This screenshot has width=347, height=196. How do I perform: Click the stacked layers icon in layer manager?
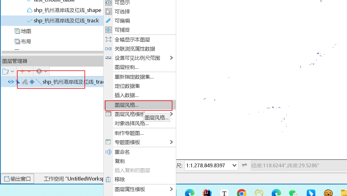click(39, 71)
